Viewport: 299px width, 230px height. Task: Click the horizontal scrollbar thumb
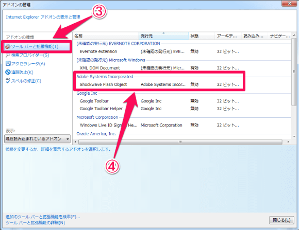point(180,142)
